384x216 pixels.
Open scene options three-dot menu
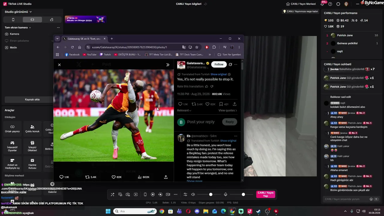click(58, 28)
